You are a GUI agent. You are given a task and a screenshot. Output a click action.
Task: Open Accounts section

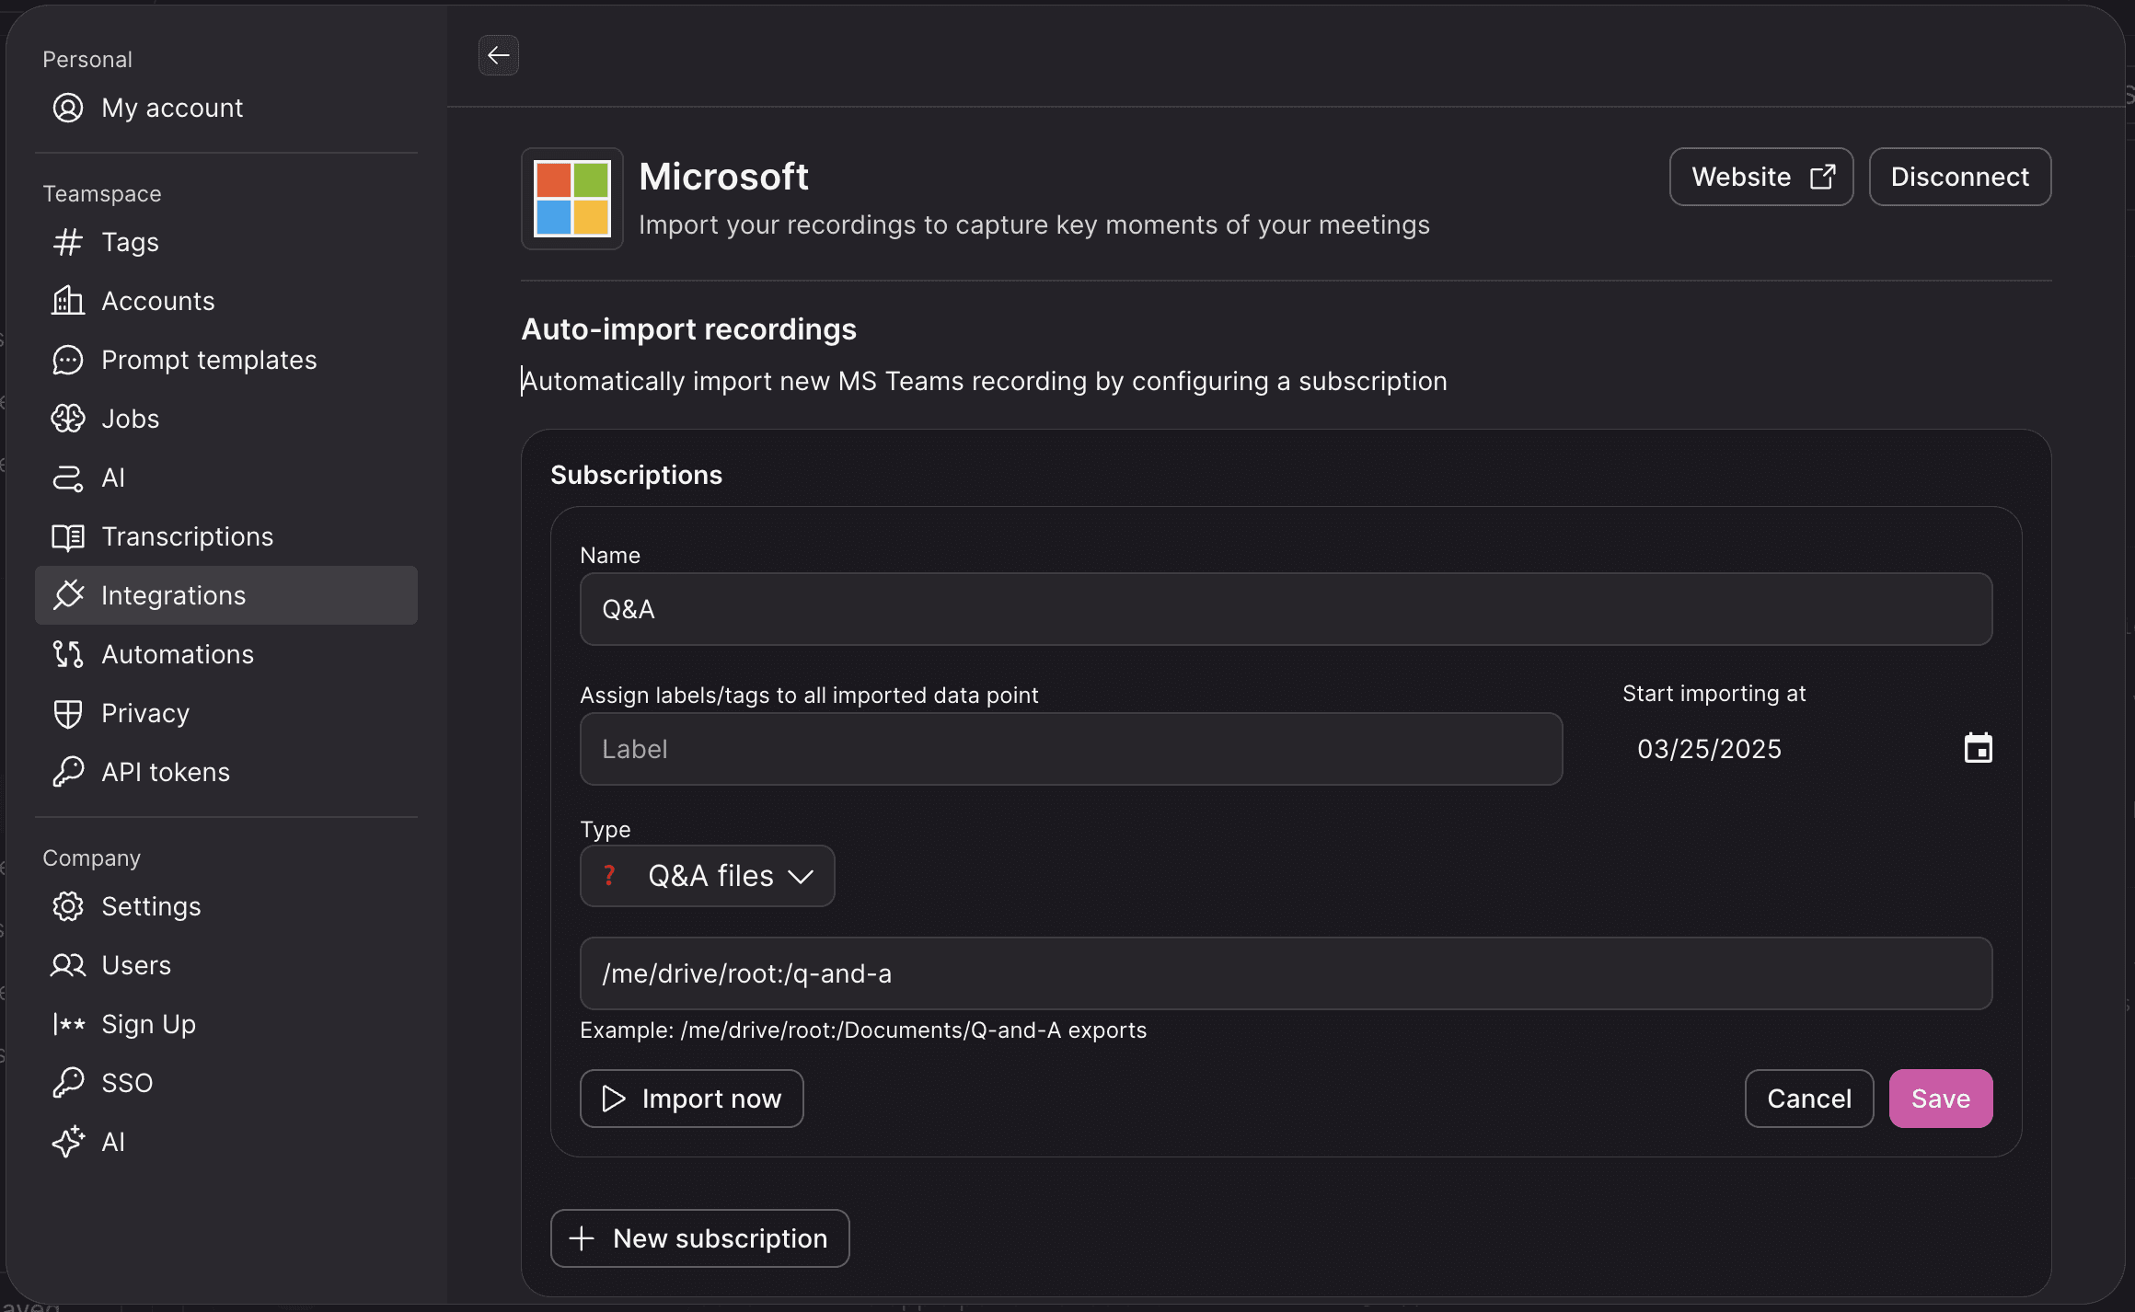coord(226,301)
